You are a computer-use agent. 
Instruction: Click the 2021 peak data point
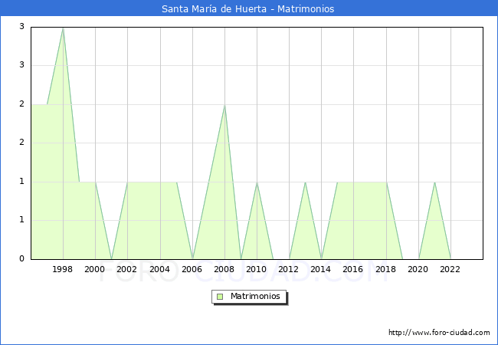click(434, 182)
